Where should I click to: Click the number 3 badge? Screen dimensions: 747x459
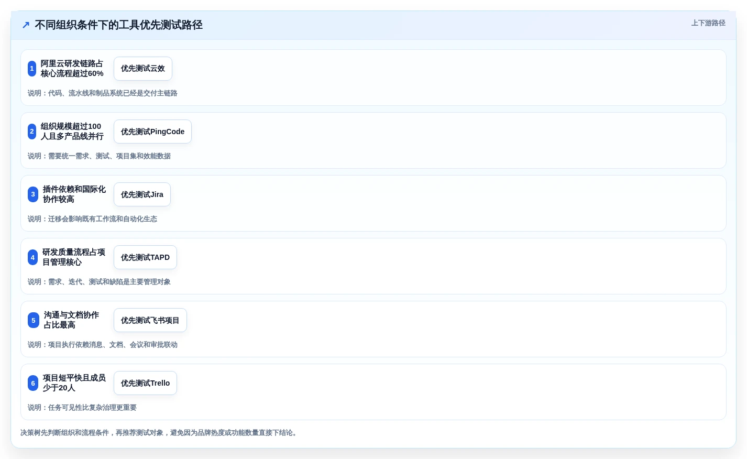pos(33,194)
